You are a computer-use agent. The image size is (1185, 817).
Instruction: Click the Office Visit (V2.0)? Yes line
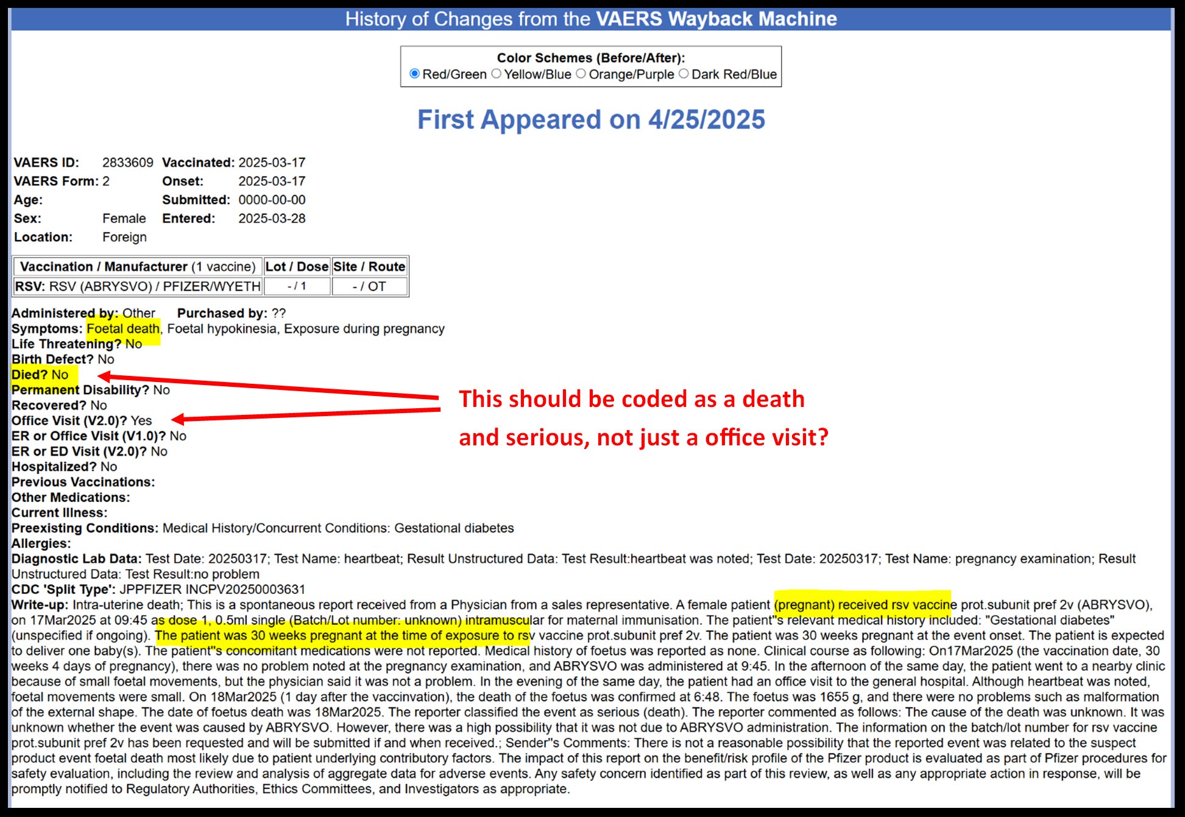(x=82, y=420)
